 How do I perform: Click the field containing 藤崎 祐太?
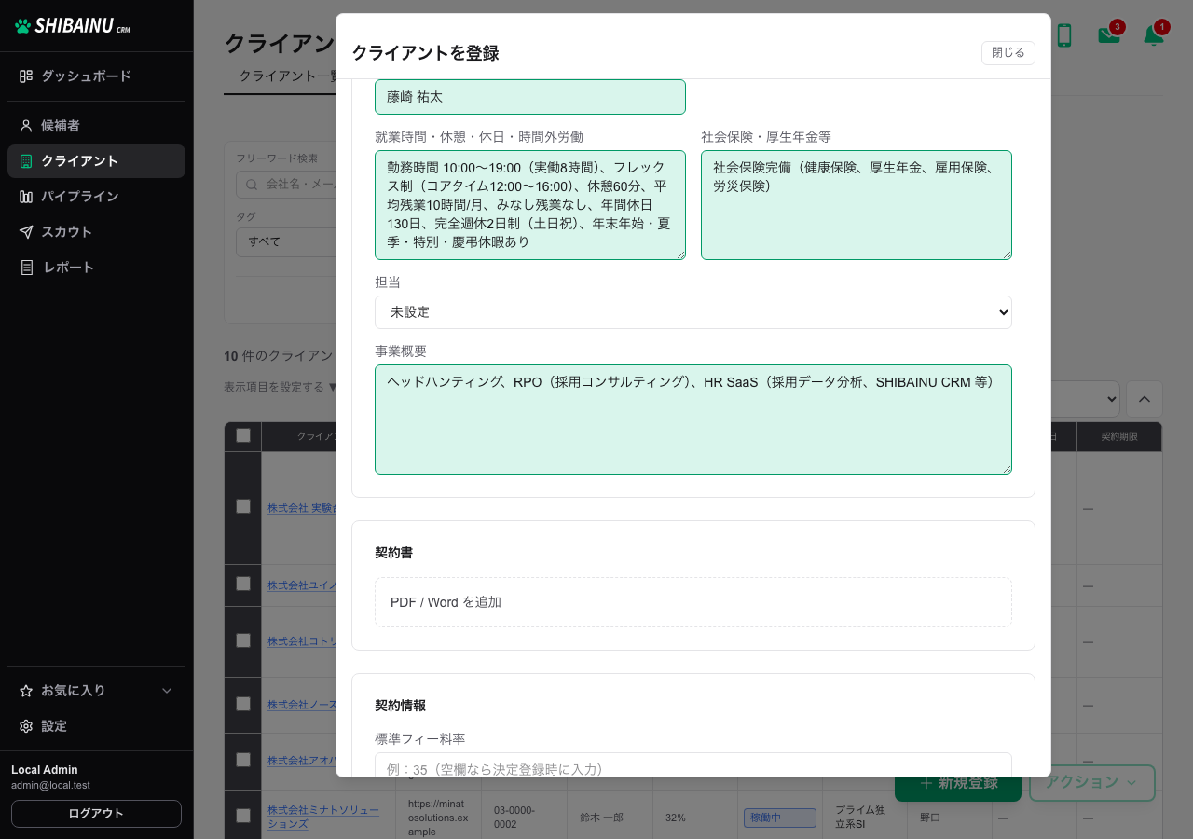click(x=530, y=97)
